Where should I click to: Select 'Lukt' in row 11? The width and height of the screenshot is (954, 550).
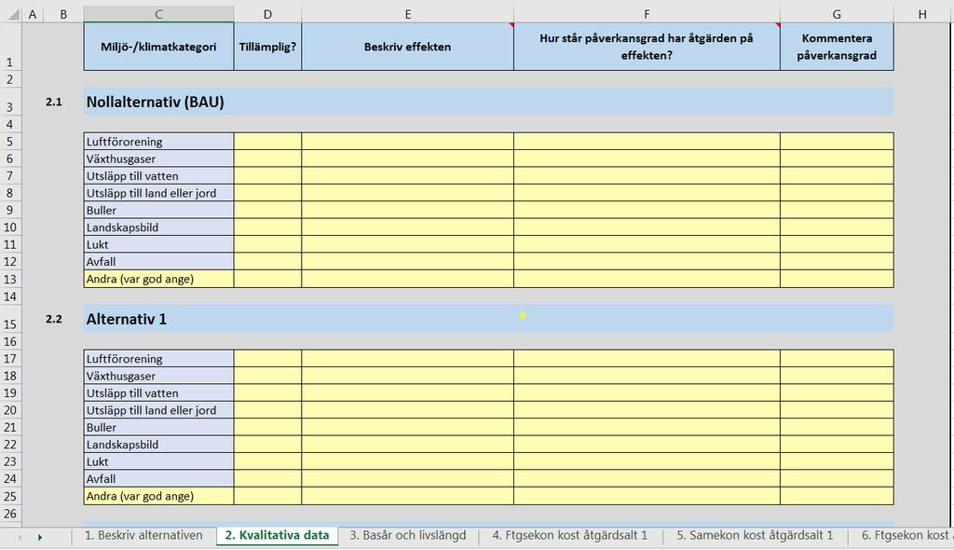tap(158, 244)
